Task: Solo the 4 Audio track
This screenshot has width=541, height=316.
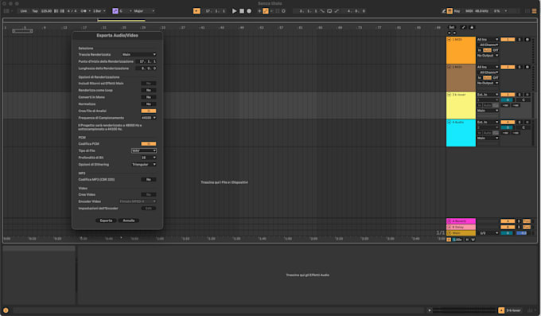Action: [520, 123]
